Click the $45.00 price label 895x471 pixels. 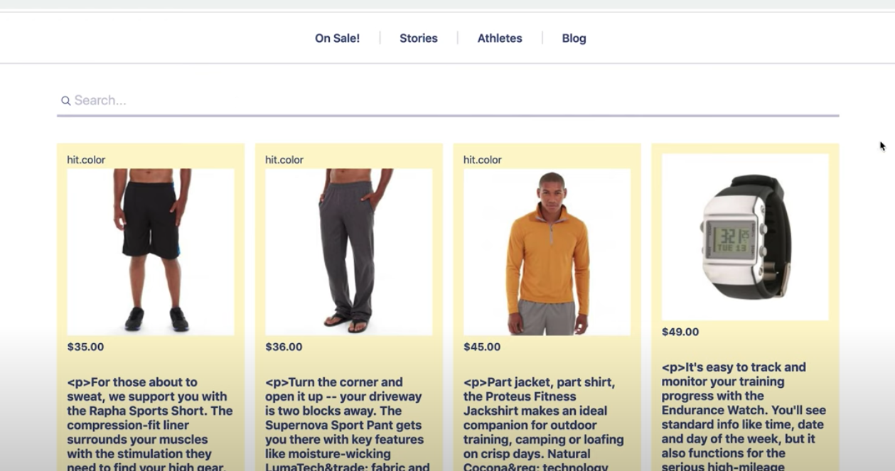point(482,347)
